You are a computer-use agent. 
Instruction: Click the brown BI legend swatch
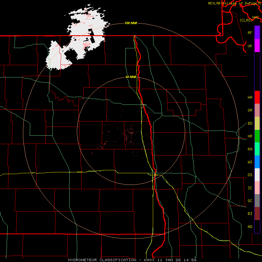tap(257, 214)
